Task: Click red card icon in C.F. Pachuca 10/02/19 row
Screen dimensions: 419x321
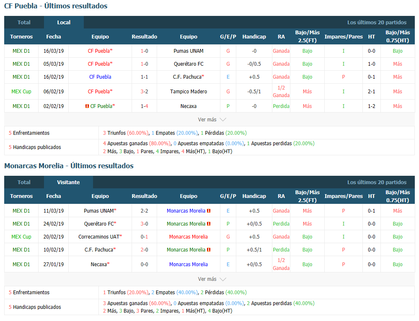Action: tap(209, 250)
